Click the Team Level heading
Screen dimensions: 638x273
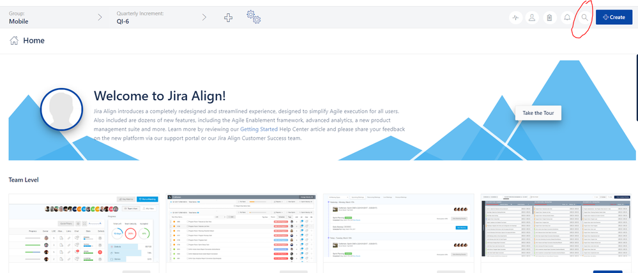coord(24,180)
